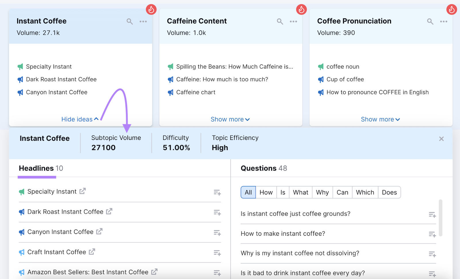Click the search magnifier on Instant Coffee card
Screen dimensions: 460x279
[x=129, y=21]
